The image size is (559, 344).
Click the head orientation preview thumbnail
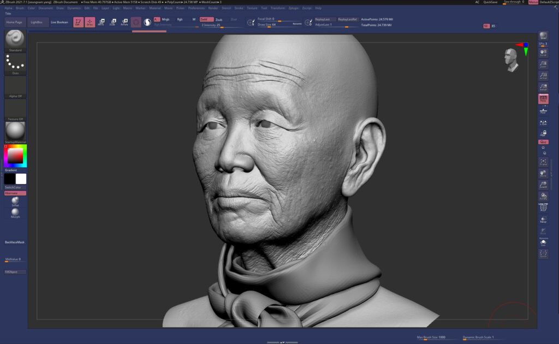pyautogui.click(x=510, y=59)
